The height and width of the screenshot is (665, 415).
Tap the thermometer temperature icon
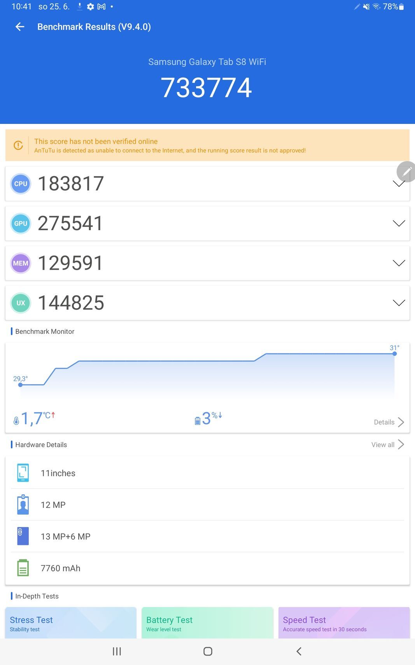click(x=16, y=420)
